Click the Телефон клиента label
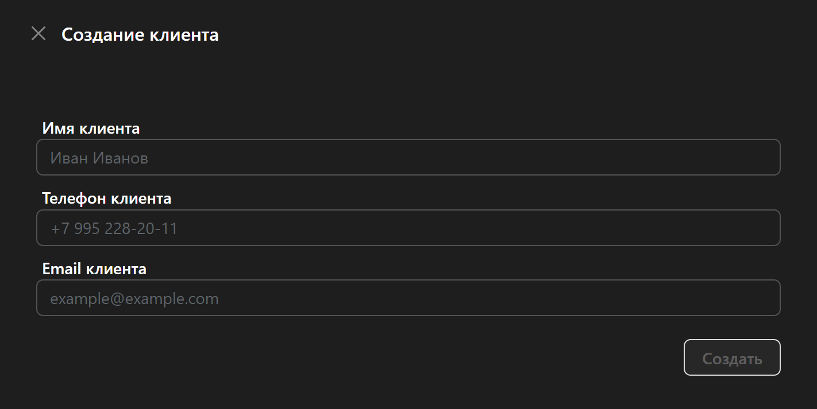The width and height of the screenshot is (817, 409). 107,198
